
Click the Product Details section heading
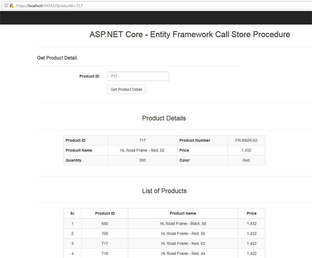(164, 118)
